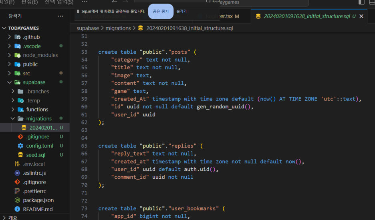Expand the .temp folder chevron
375x220 pixels.
[13, 100]
